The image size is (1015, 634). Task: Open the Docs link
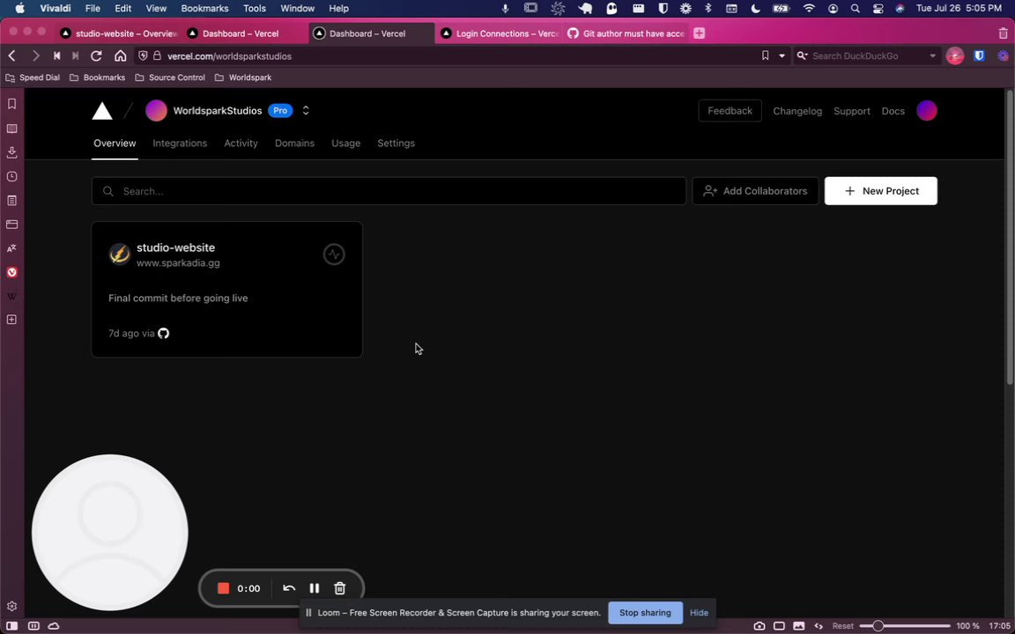point(893,111)
